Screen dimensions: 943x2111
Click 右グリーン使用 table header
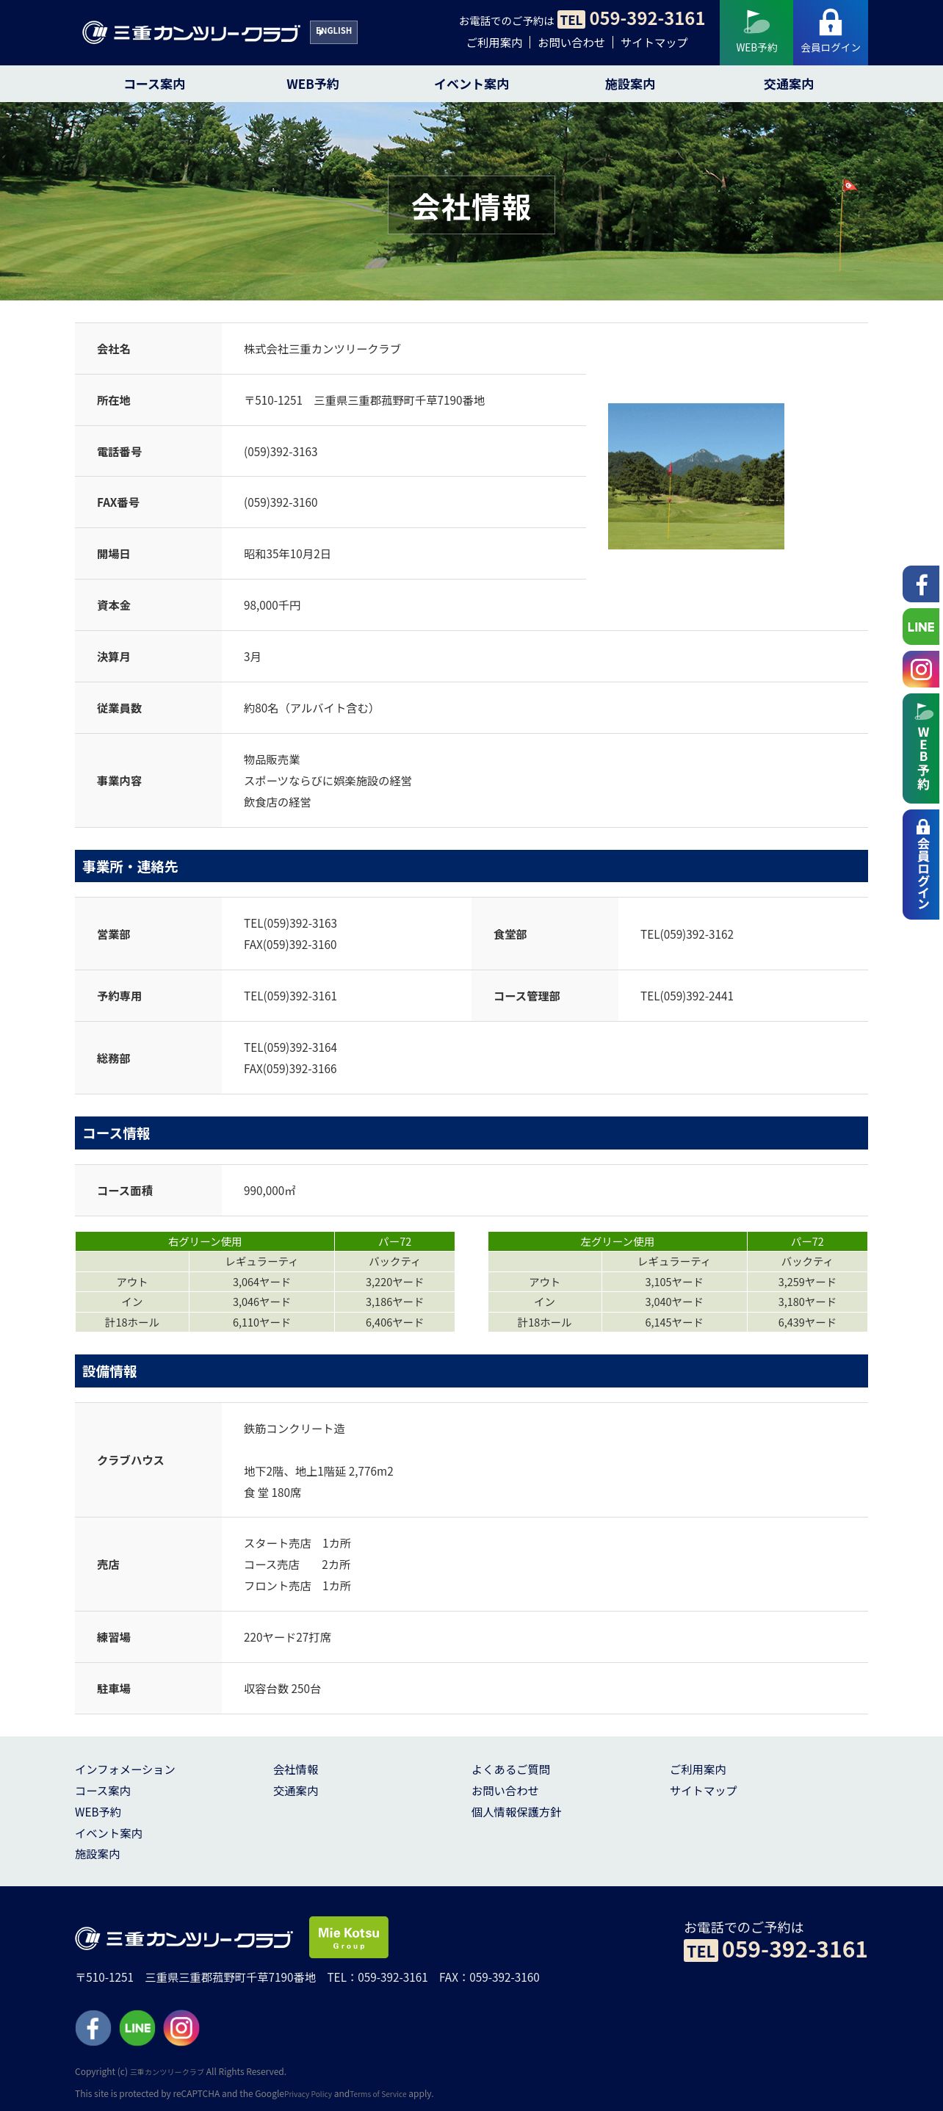tap(205, 1241)
